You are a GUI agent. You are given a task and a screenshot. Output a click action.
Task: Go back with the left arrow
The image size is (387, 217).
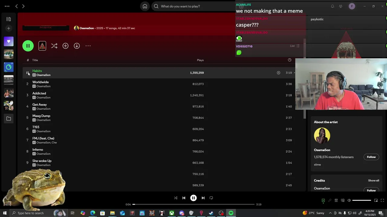click(17, 6)
